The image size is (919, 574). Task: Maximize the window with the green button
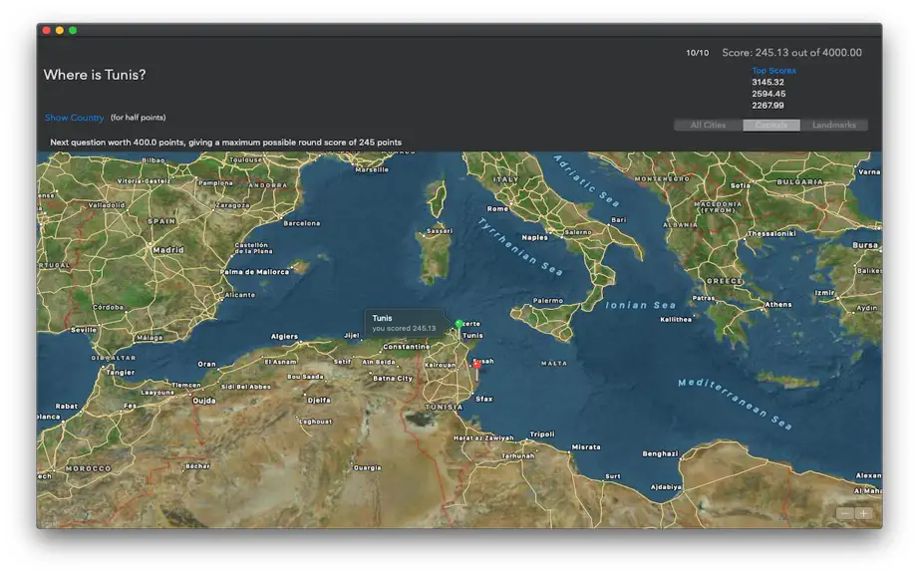[73, 31]
